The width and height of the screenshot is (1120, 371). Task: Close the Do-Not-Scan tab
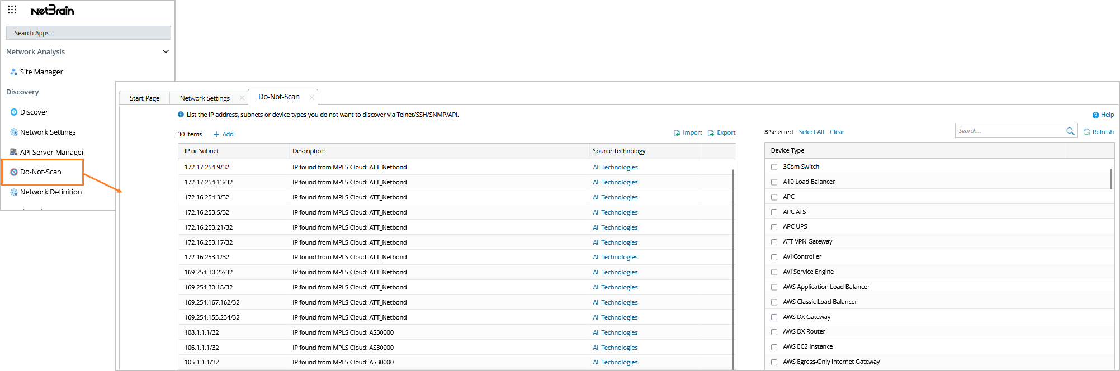[x=311, y=97]
